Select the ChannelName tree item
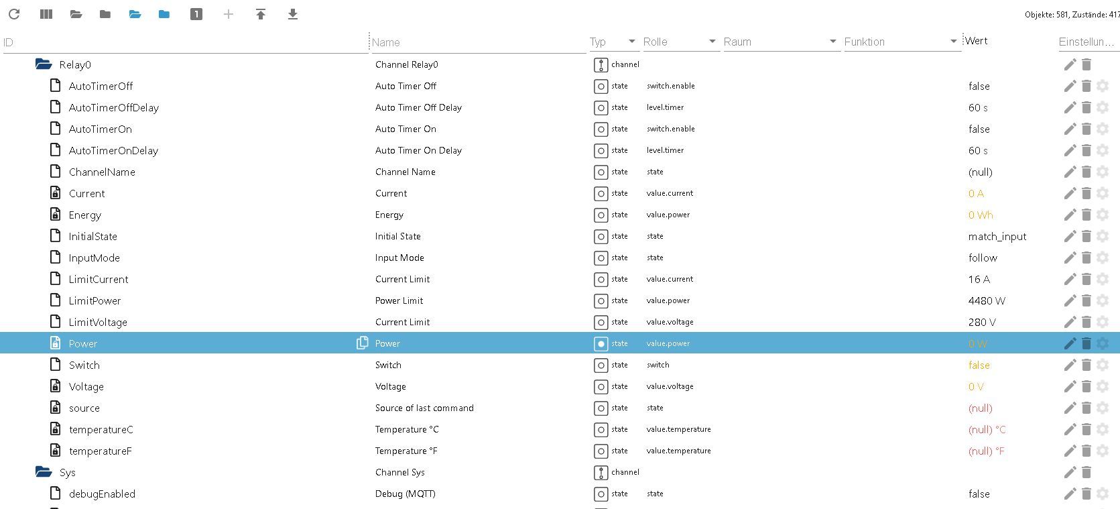 [102, 172]
